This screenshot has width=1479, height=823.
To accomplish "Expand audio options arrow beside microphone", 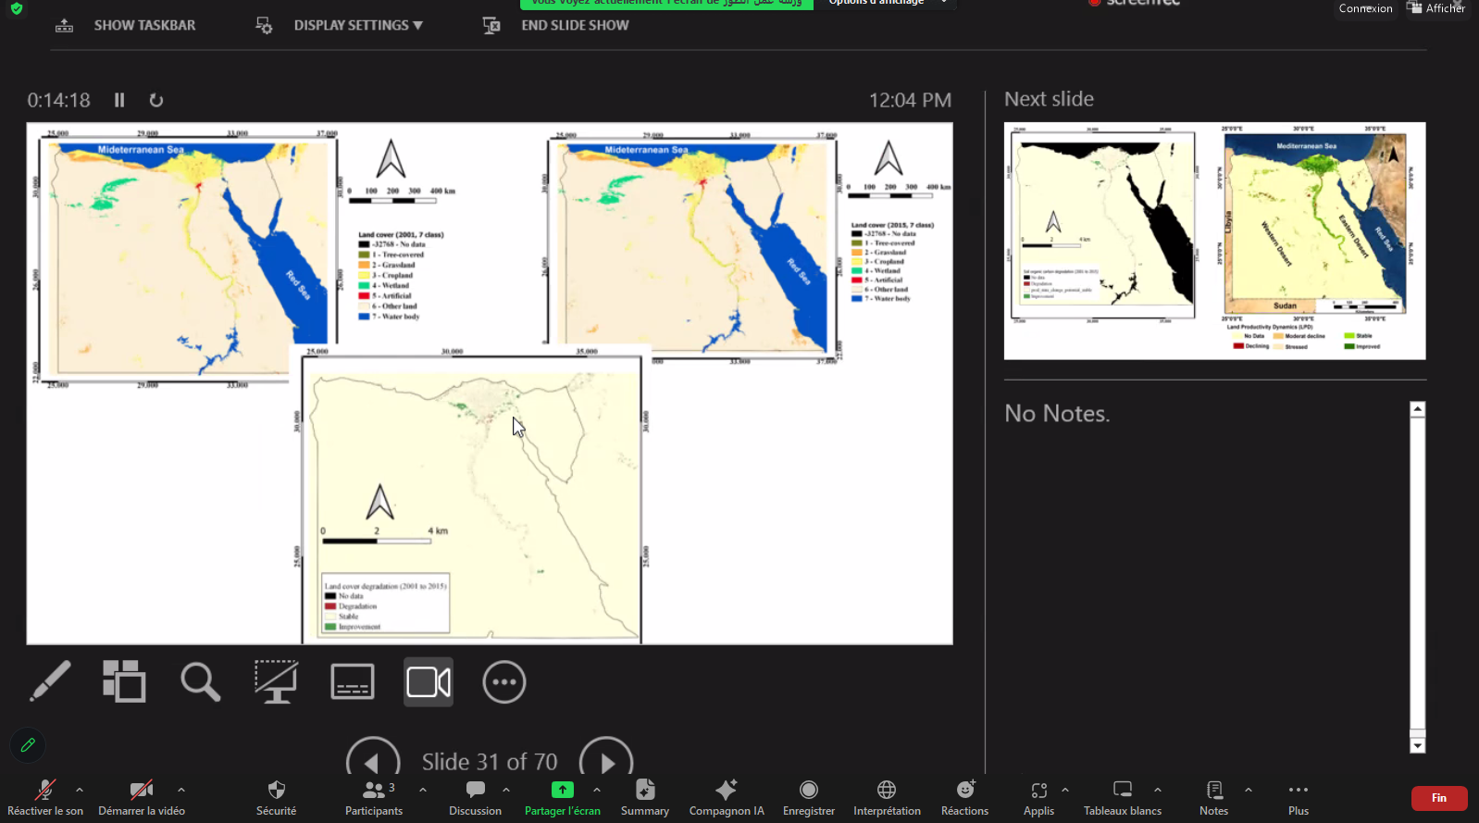I will click(x=80, y=790).
